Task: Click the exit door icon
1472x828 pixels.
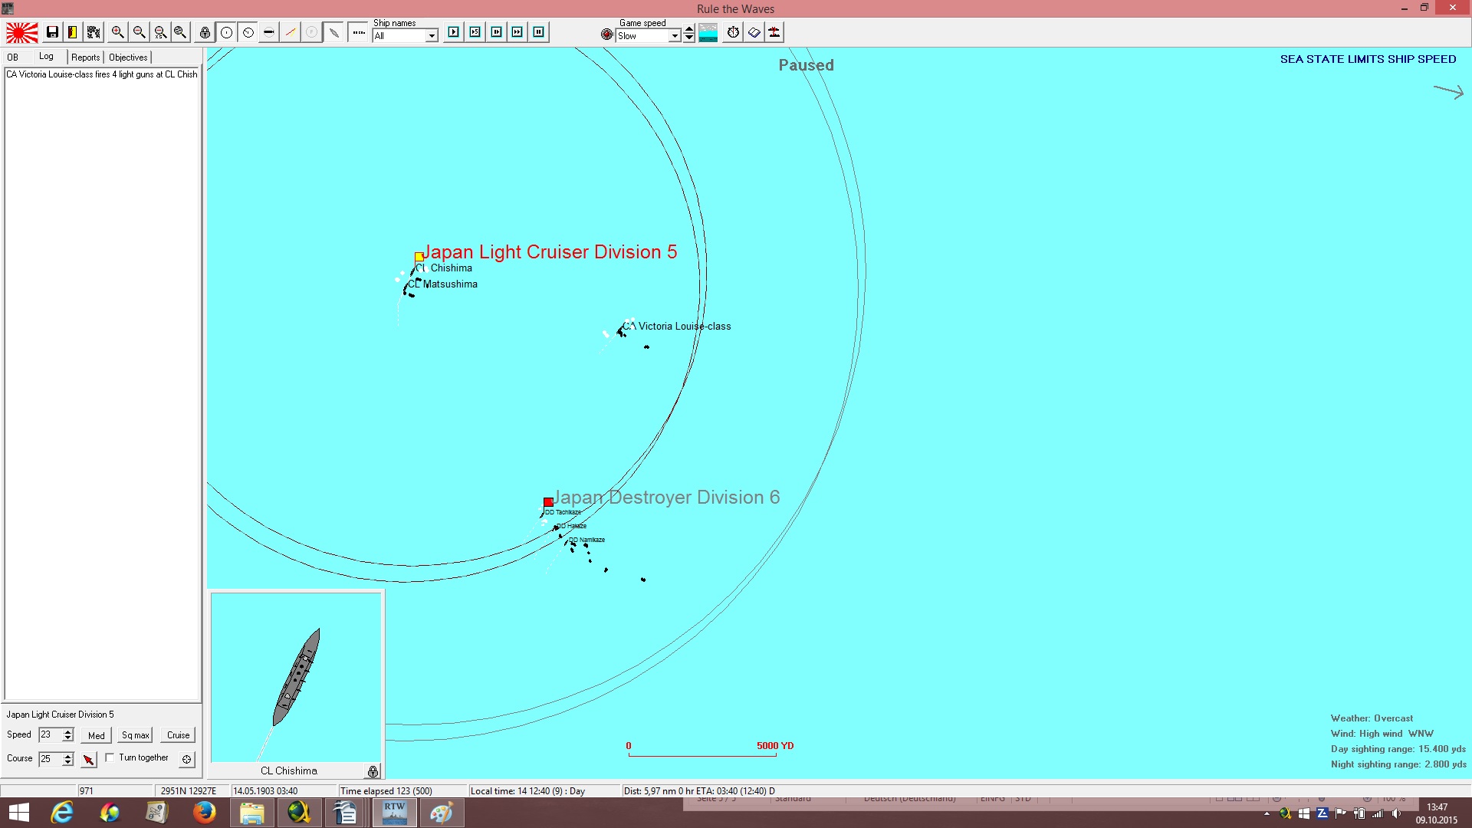Action: tap(72, 32)
